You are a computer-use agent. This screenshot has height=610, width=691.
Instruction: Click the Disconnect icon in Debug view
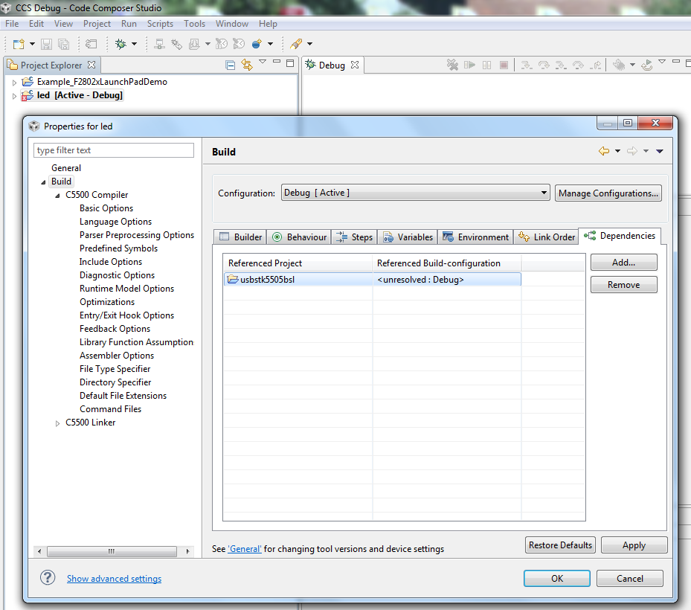(452, 65)
